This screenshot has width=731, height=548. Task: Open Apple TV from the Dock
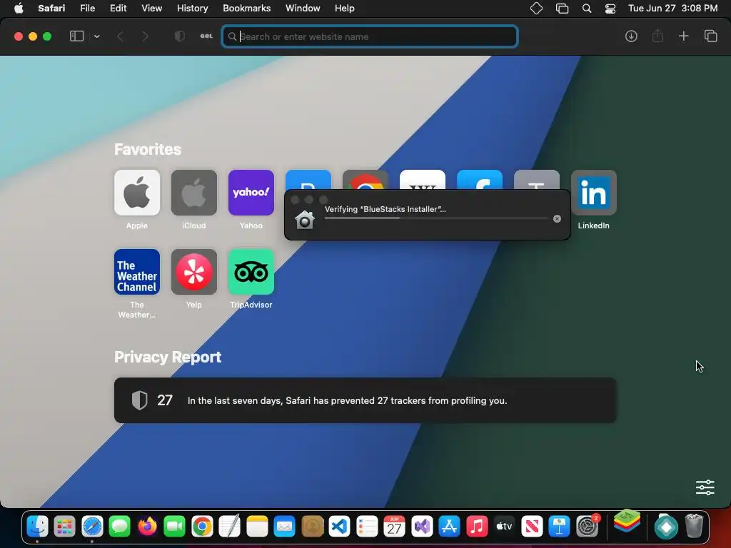point(505,527)
